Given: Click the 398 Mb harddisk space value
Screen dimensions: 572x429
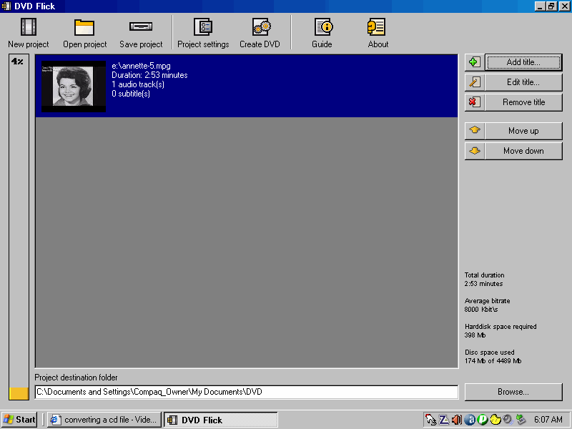Looking at the screenshot, I should pyautogui.click(x=475, y=335).
